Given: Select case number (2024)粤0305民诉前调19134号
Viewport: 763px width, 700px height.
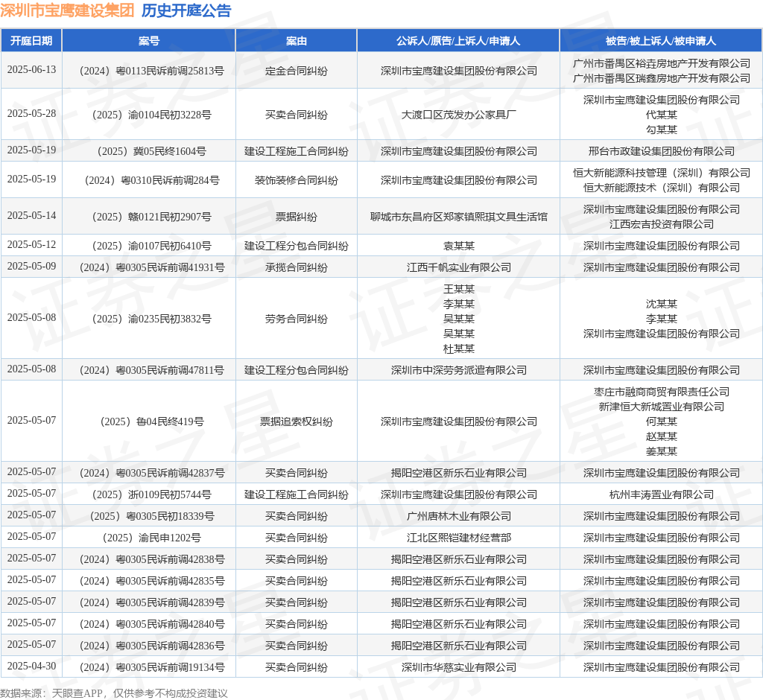Looking at the screenshot, I should [x=152, y=667].
